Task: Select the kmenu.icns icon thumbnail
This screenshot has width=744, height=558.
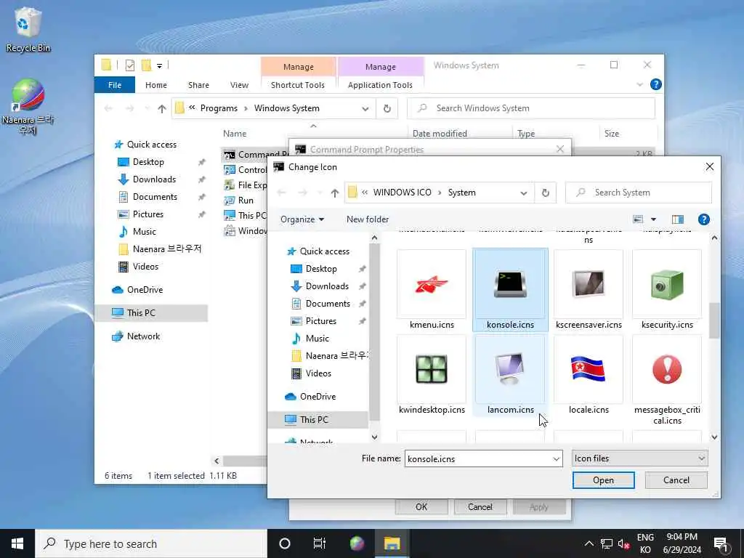Action: [432, 284]
